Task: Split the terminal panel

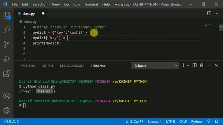Action: 194,65
